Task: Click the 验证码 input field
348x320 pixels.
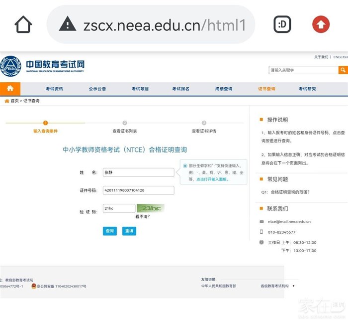Action: 118,208
